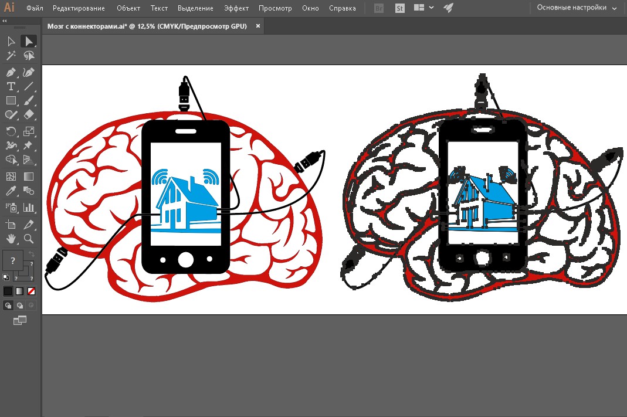Toggle Draw Normal mode
Viewport: 627px width, 417px height.
coord(8,306)
